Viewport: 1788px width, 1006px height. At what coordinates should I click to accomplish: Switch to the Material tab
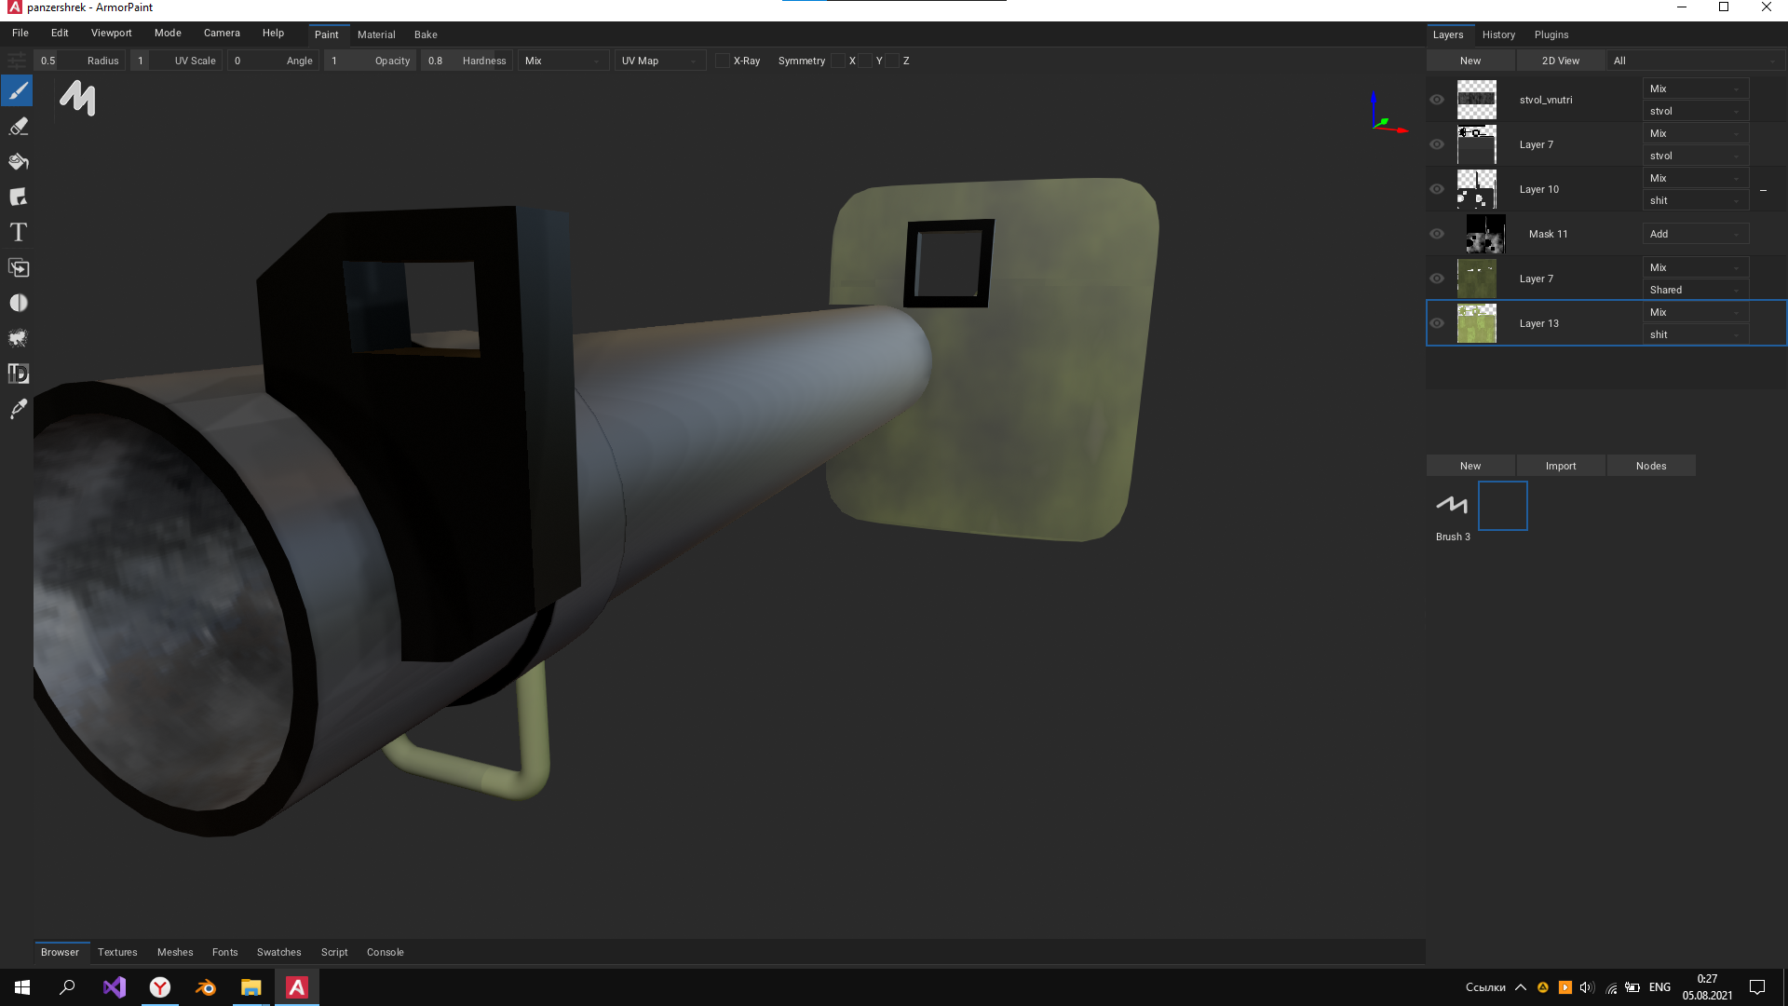pos(376,34)
